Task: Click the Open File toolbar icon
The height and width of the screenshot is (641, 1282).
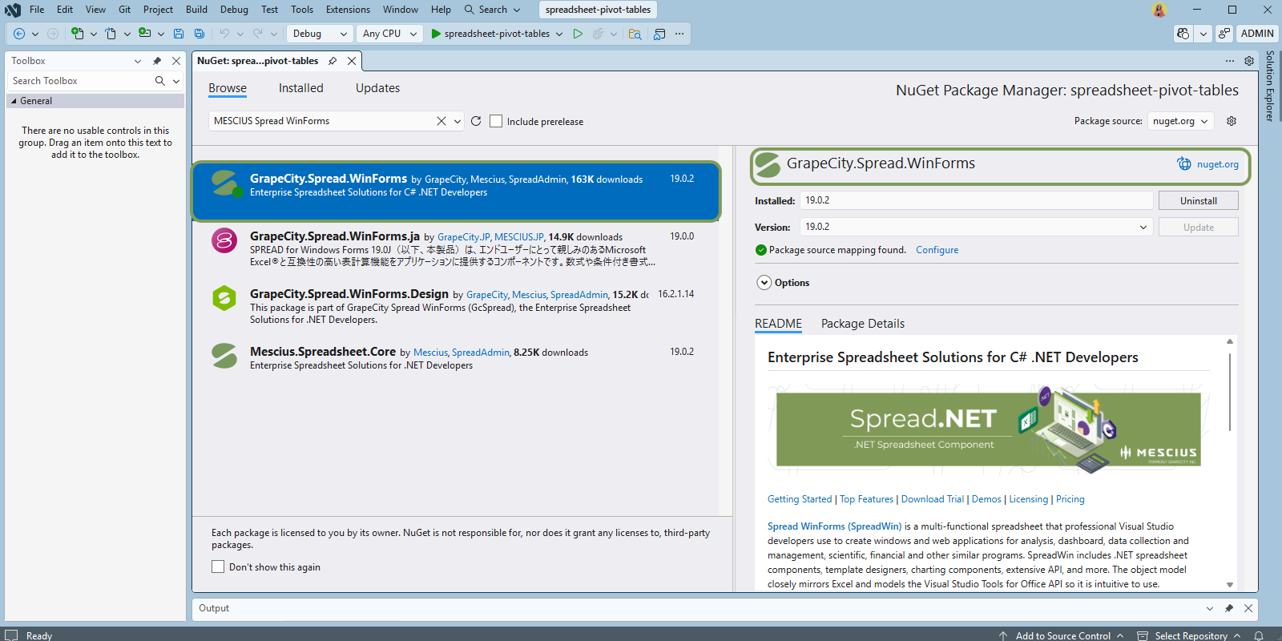Action: [x=111, y=34]
